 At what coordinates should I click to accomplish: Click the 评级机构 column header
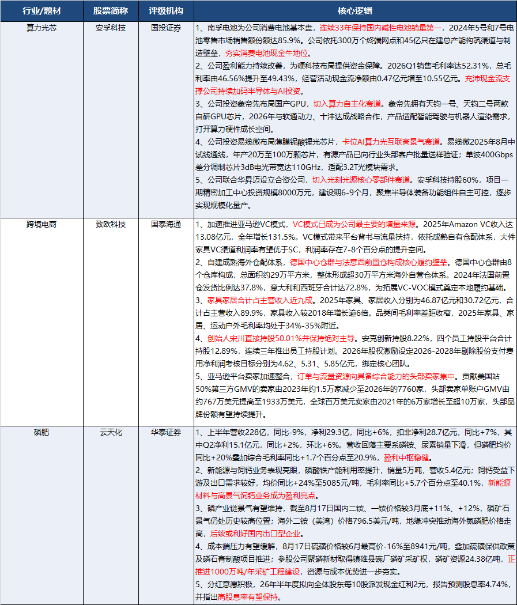click(x=166, y=11)
